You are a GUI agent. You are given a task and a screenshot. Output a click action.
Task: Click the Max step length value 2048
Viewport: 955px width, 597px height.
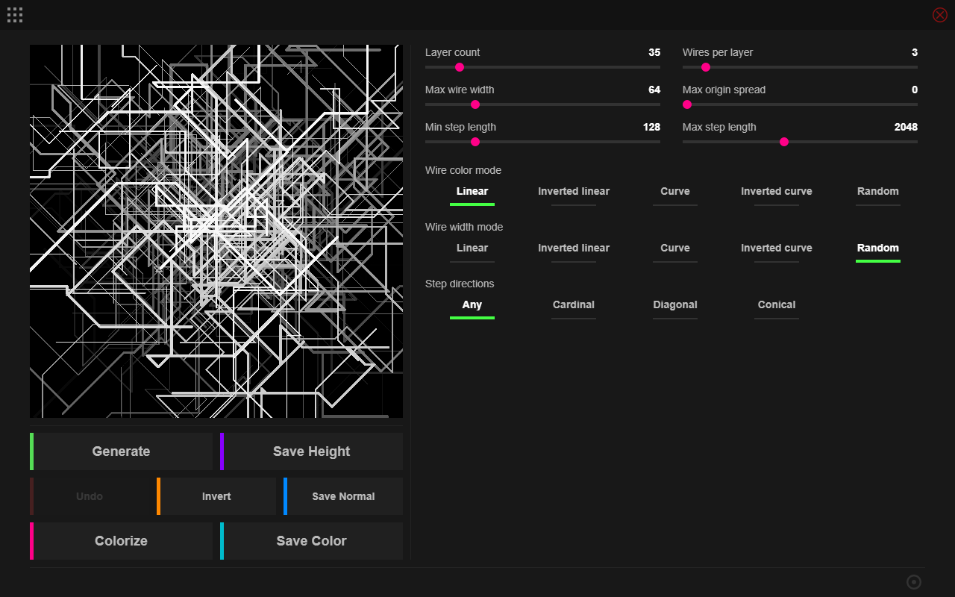pos(906,127)
